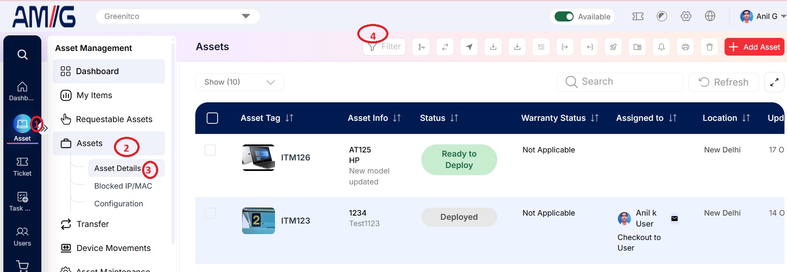
Task: Open the Anil G profile menu
Action: click(763, 16)
